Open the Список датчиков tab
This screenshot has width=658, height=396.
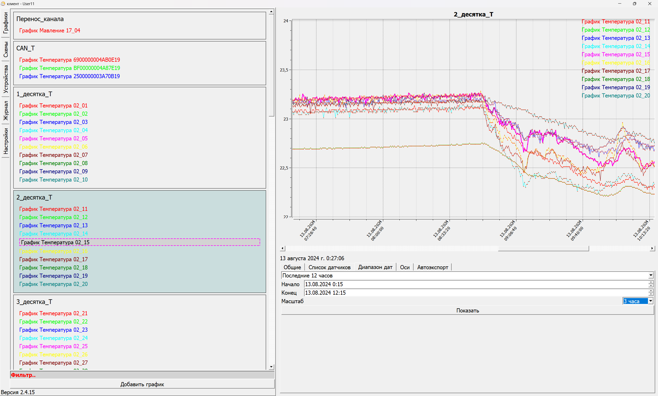(330, 267)
